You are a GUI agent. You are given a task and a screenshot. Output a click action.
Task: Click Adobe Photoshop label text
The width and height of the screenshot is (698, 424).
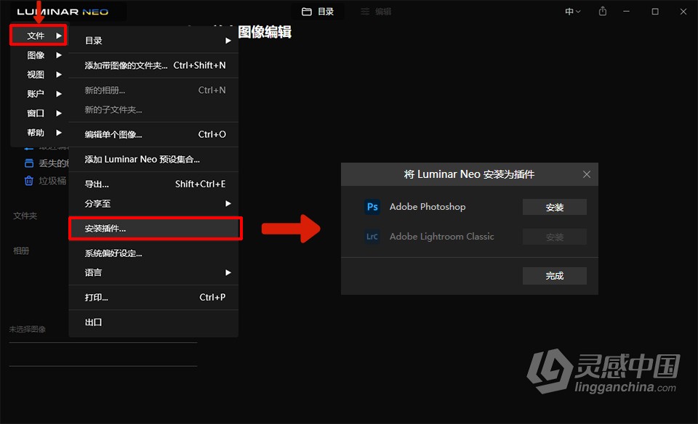coord(428,207)
